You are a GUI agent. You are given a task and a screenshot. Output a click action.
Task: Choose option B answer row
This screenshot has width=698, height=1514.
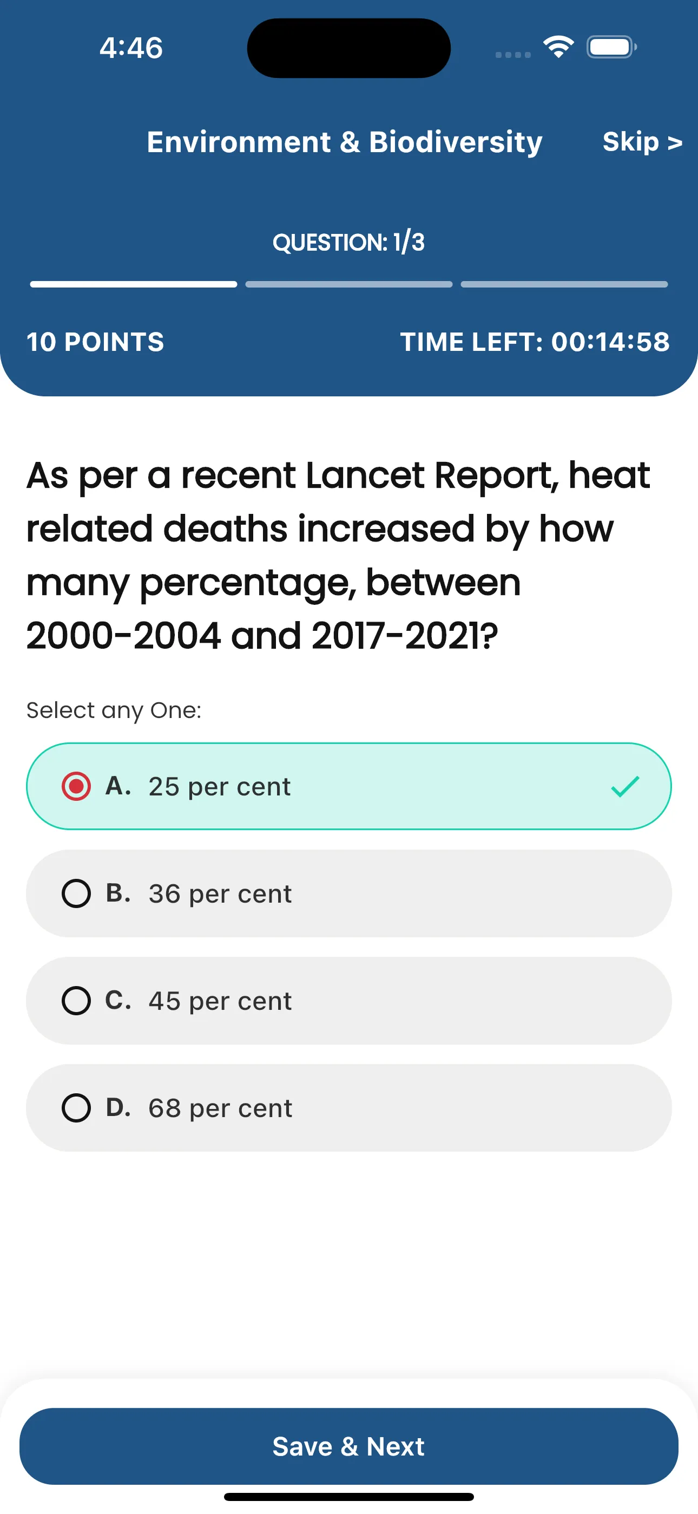349,893
